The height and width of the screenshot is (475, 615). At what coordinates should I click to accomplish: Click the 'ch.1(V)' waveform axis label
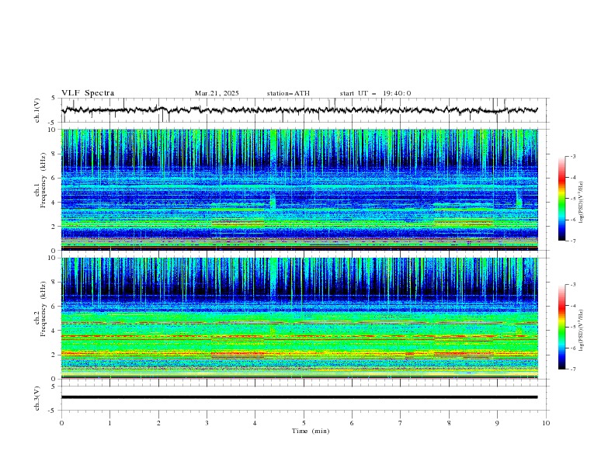click(37, 110)
